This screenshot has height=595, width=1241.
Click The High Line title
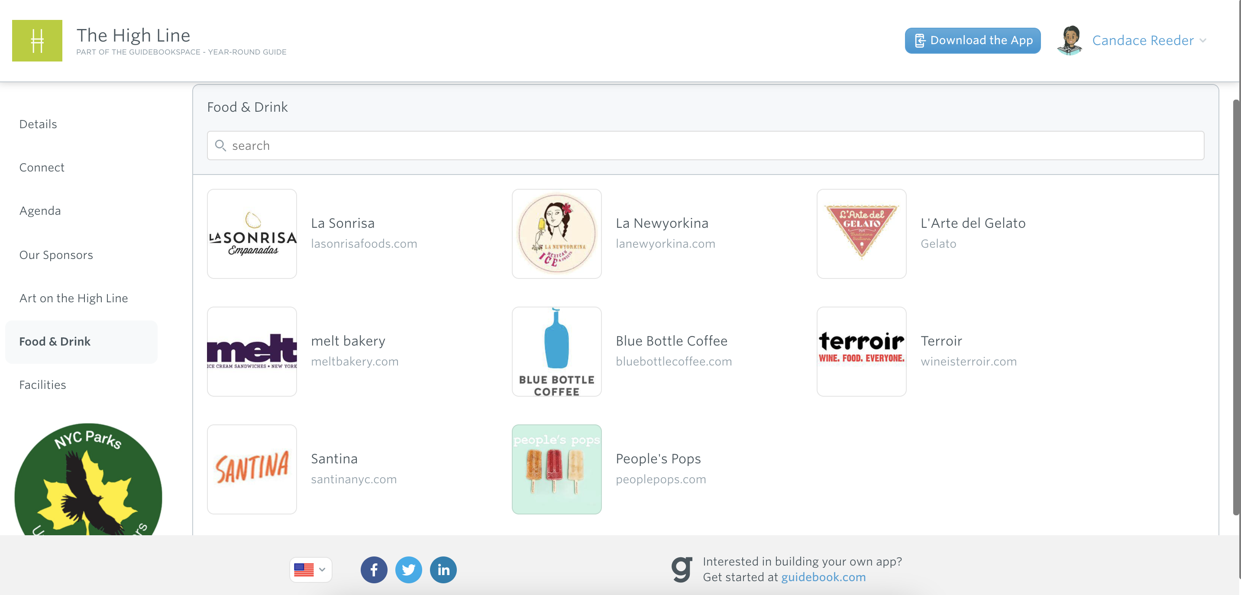click(133, 35)
